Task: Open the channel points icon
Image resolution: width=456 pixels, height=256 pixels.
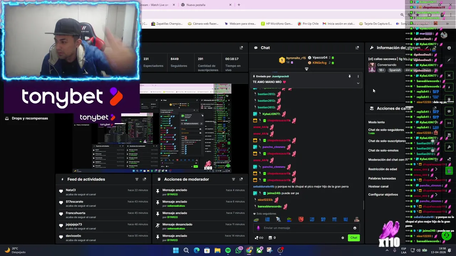Action: coord(259,238)
